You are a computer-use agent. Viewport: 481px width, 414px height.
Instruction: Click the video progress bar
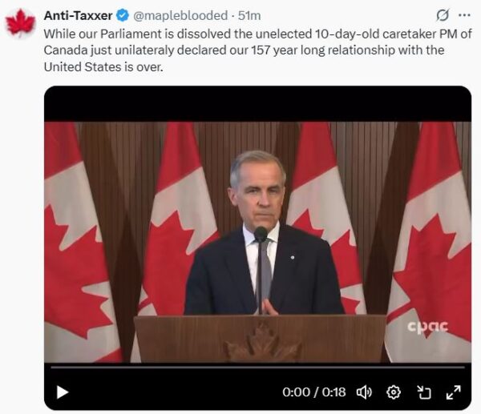[x=257, y=367]
